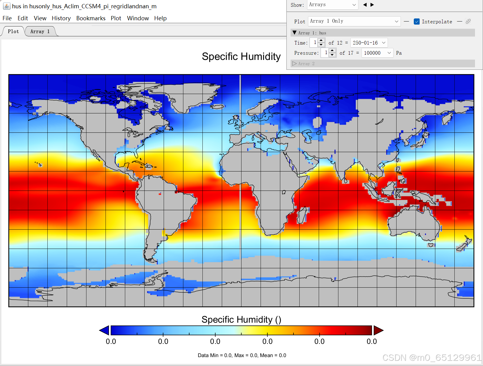Click the Pressure index input field
This screenshot has width=483, height=366.
click(325, 53)
